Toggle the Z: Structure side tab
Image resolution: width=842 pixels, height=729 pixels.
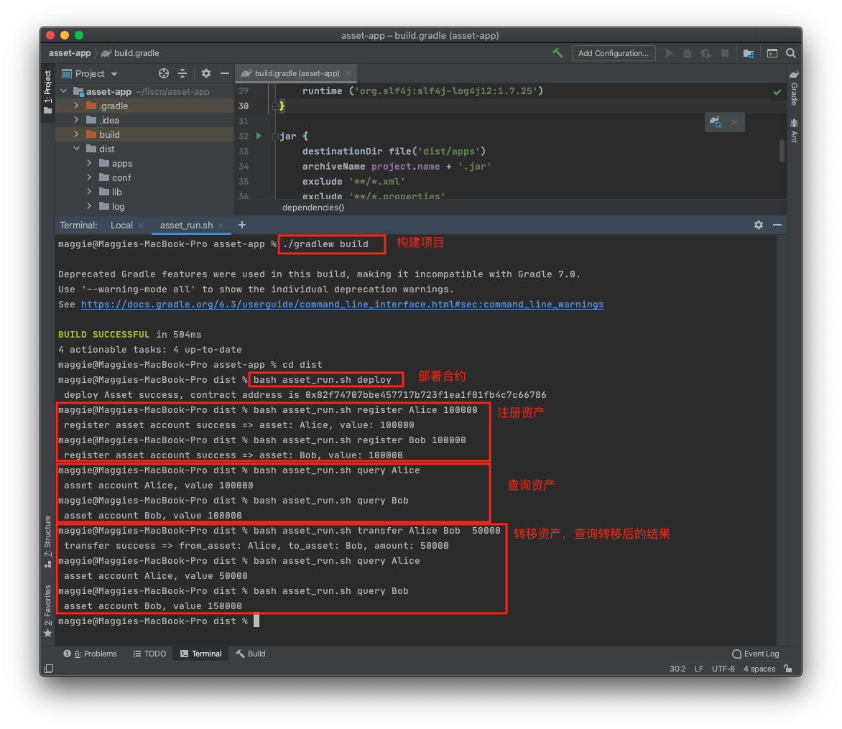click(48, 542)
